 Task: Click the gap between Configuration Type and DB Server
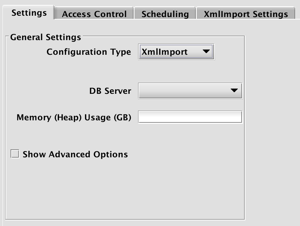(140, 71)
